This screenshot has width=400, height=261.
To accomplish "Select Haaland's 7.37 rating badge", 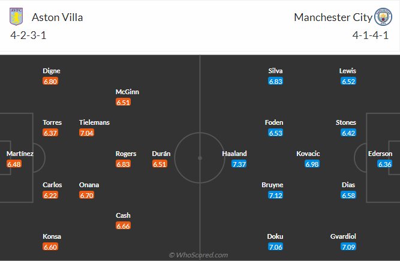I will [239, 164].
